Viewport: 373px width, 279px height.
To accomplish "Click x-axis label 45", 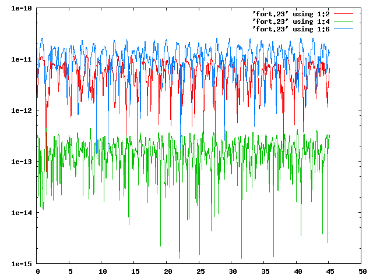I will (x=330, y=271).
